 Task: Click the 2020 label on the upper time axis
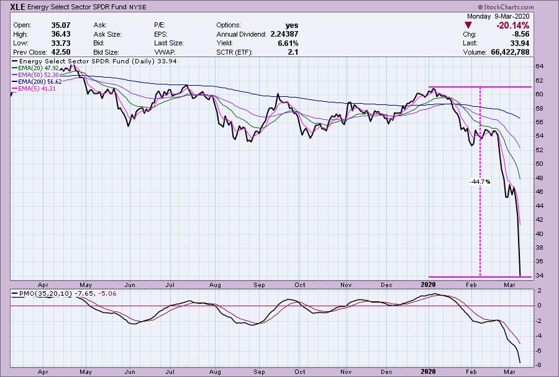pos(428,284)
